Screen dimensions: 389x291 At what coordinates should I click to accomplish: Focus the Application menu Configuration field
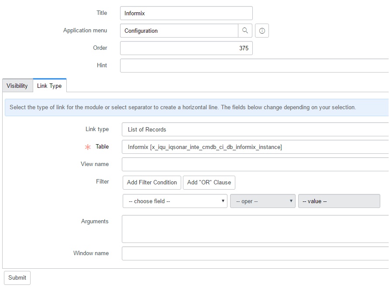(179, 31)
